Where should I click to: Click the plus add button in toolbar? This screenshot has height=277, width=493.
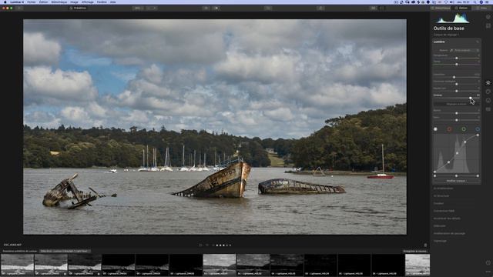pos(19,8)
